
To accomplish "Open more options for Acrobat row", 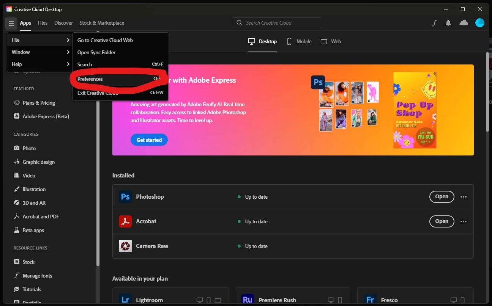I will (463, 221).
